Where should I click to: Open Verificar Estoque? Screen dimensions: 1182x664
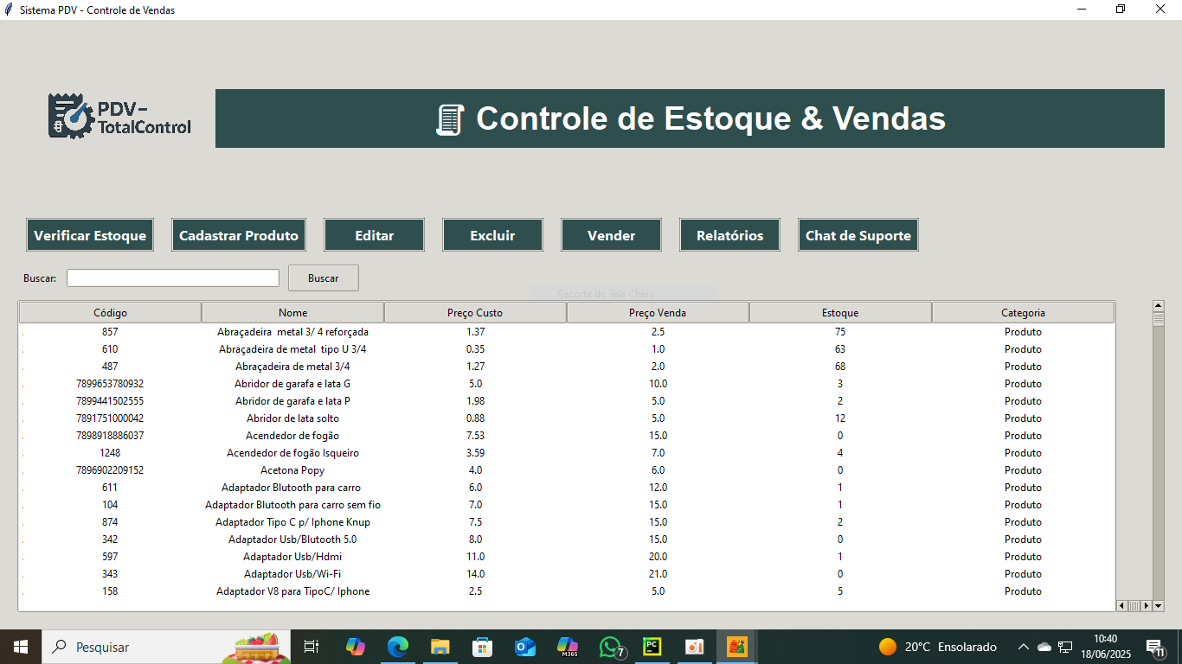coord(90,235)
